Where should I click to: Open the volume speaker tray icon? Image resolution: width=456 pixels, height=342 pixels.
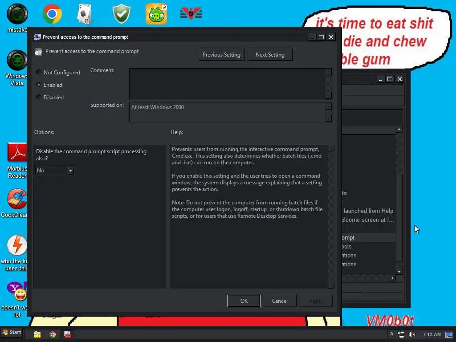pos(412,334)
